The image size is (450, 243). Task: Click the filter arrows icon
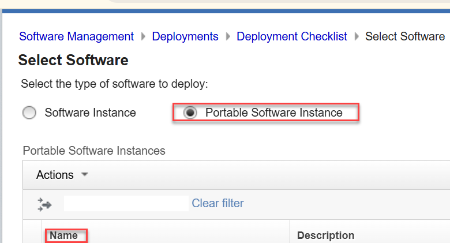44,204
